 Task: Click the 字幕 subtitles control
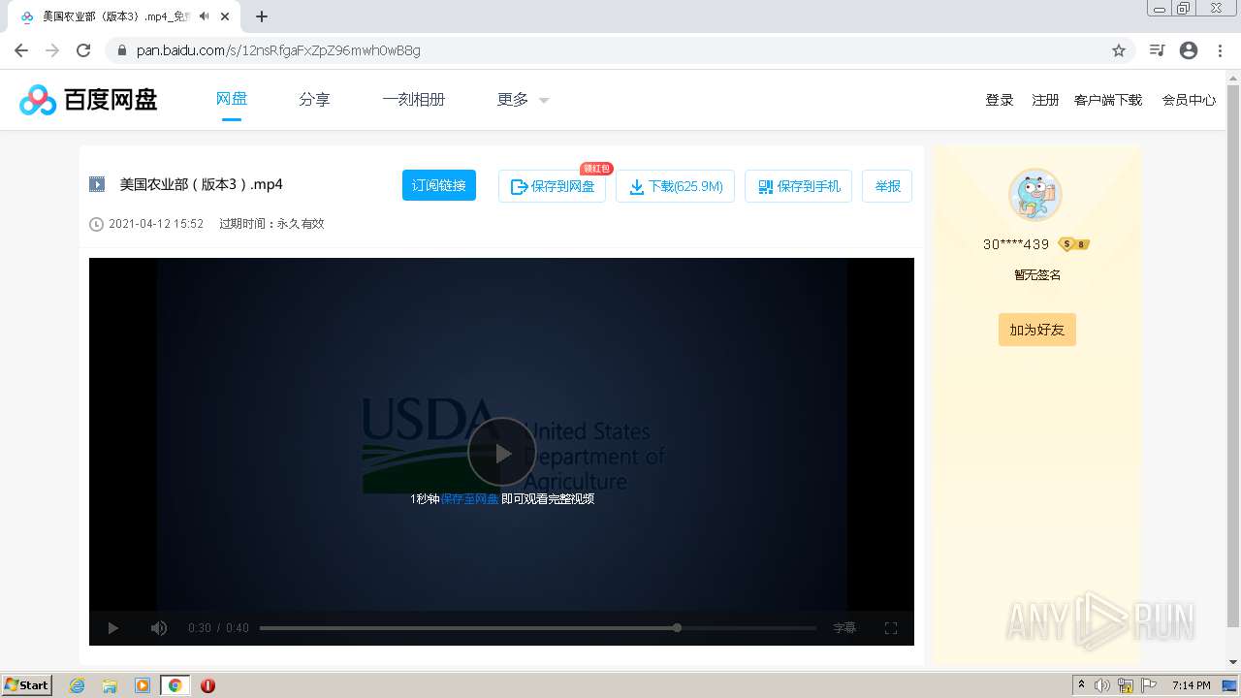click(844, 628)
